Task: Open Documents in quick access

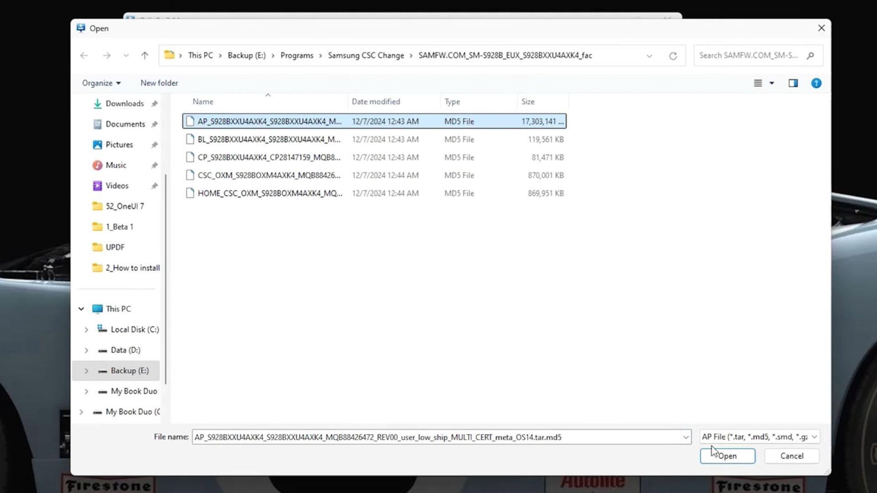Action: pyautogui.click(x=125, y=124)
